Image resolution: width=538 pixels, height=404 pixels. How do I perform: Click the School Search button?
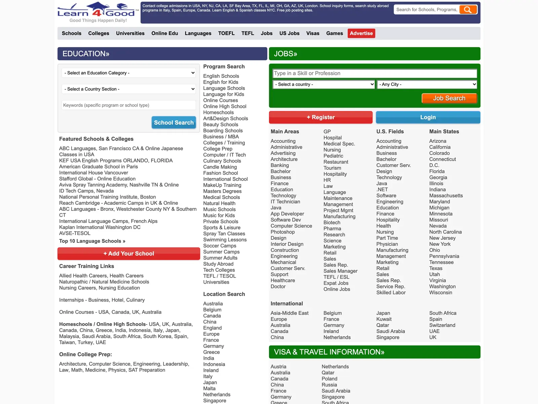tap(174, 123)
